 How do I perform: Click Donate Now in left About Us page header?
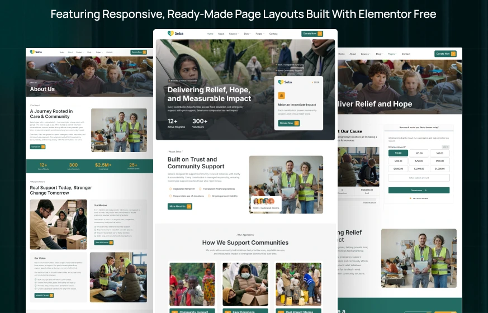pyautogui.click(x=139, y=53)
